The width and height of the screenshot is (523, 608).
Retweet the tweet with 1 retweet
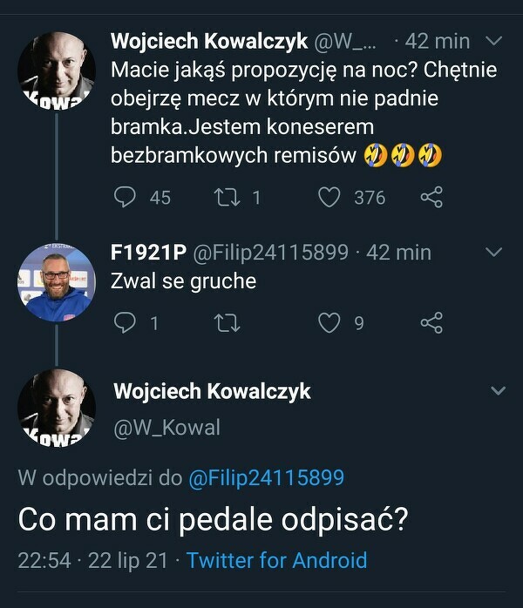[226, 198]
